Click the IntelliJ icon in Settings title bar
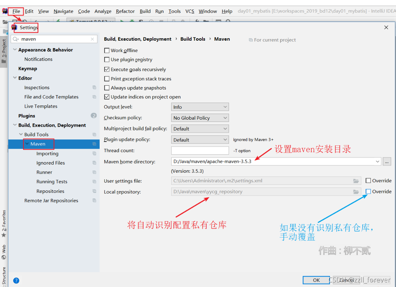Image resolution: width=396 pixels, height=287 pixels. pyautogui.click(x=14, y=27)
